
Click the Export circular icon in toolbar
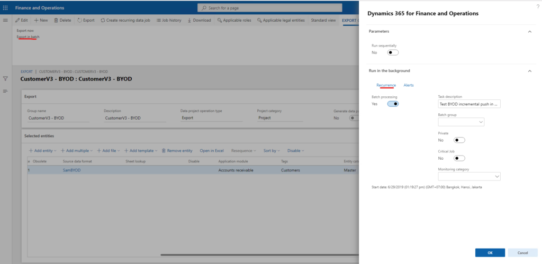pos(79,21)
